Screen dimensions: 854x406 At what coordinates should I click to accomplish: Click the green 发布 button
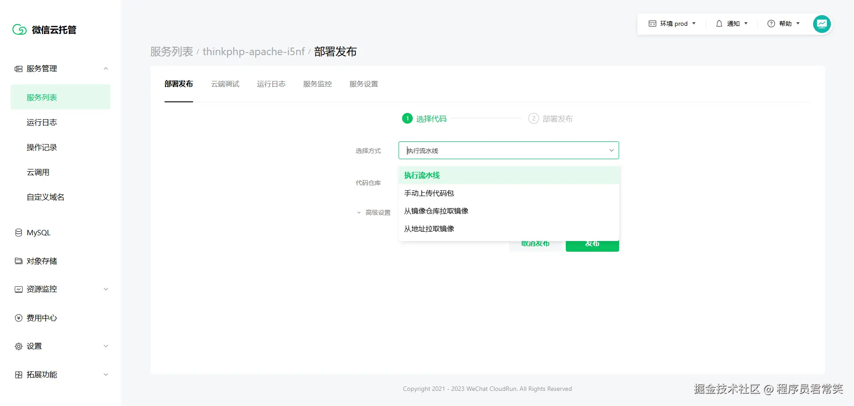pos(592,246)
